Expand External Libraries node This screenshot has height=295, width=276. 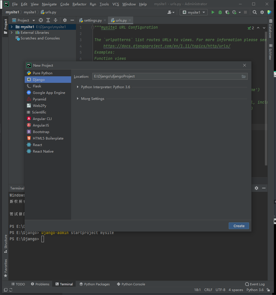tap(12, 33)
